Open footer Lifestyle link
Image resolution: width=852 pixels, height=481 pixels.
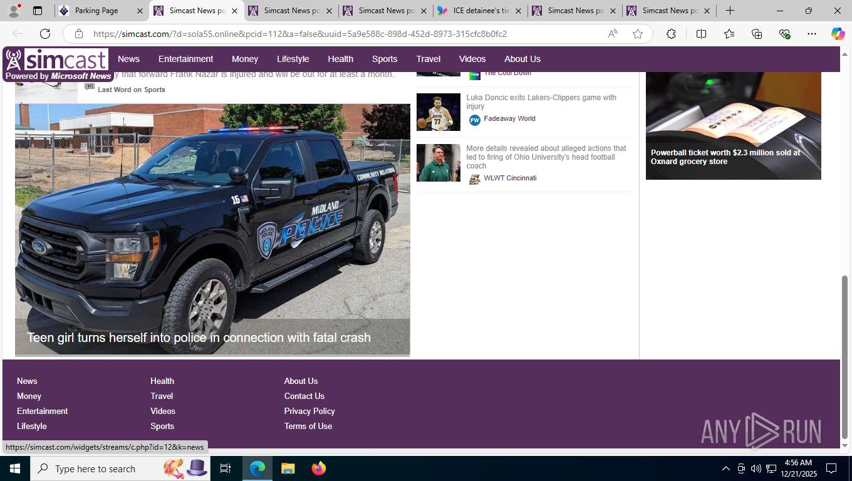click(32, 426)
